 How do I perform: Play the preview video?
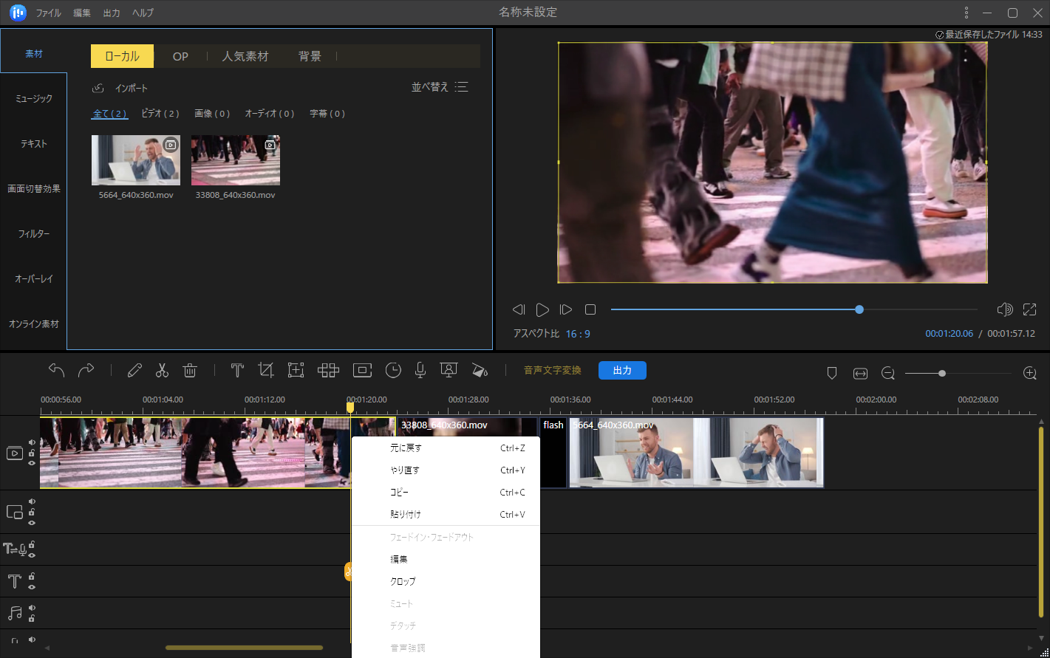542,309
